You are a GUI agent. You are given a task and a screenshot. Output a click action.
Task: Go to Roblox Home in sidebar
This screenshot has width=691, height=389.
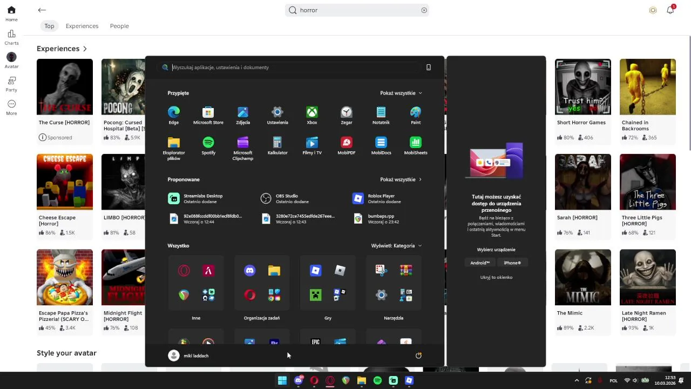11,14
